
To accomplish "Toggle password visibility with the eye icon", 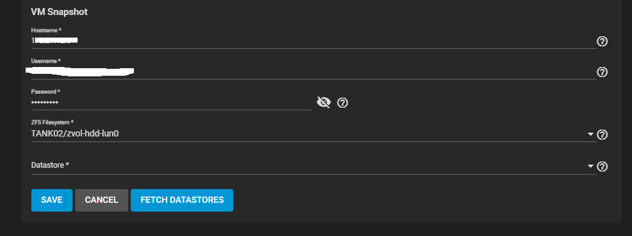I will [x=324, y=103].
